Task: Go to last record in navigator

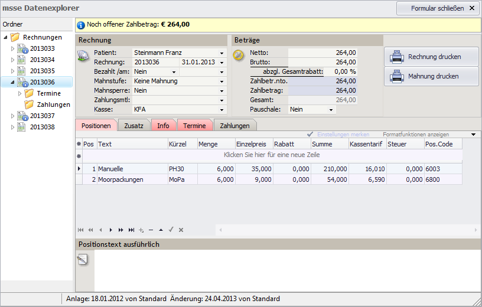Action: (131, 230)
